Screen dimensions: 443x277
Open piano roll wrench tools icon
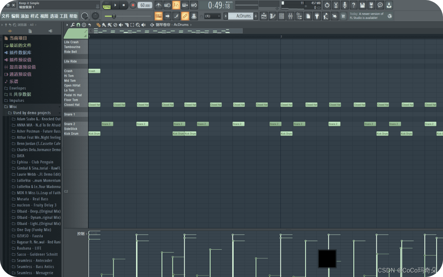73,25
